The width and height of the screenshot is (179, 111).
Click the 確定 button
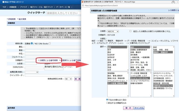click(x=128, y=108)
